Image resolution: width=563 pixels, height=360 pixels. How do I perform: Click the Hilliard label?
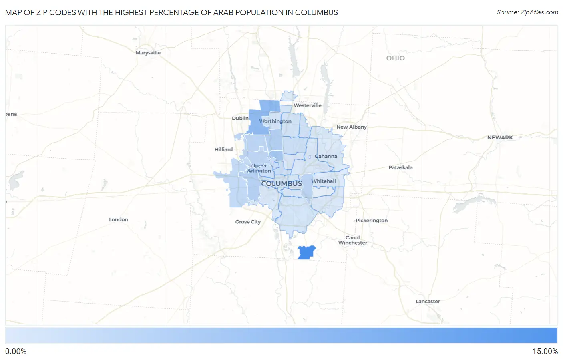(223, 149)
